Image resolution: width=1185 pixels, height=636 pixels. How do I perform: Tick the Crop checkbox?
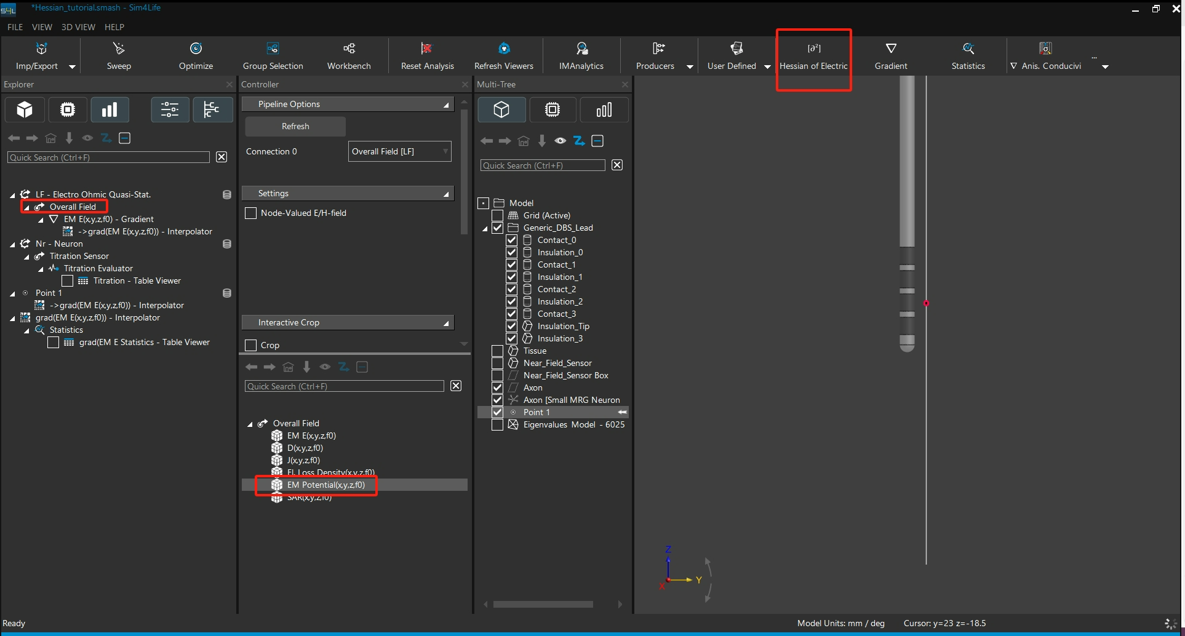click(x=251, y=346)
